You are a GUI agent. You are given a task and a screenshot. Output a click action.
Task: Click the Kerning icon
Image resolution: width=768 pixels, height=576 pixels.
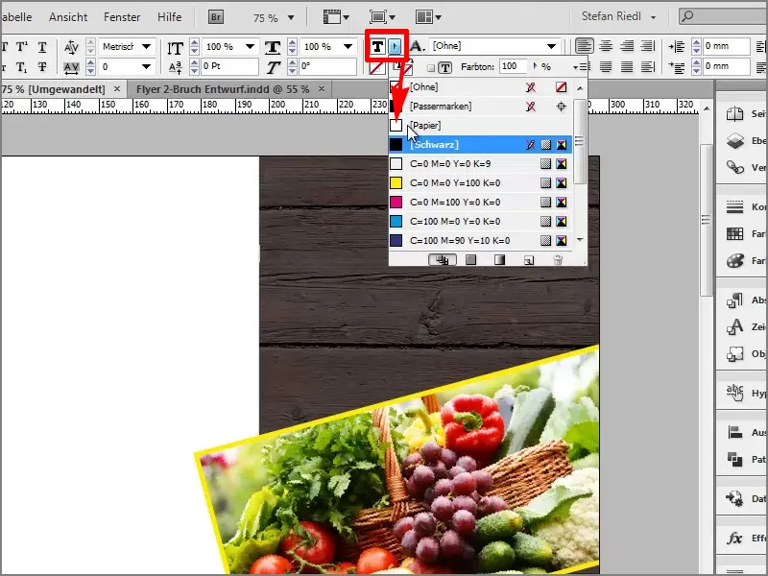coord(71,47)
